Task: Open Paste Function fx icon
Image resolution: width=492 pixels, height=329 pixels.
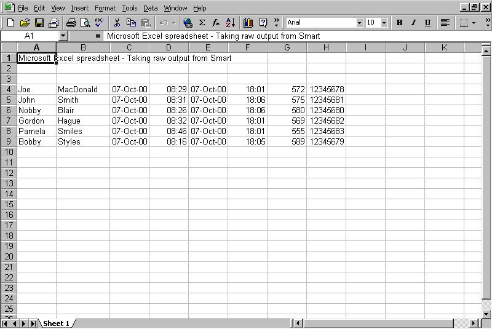Action: tap(216, 23)
